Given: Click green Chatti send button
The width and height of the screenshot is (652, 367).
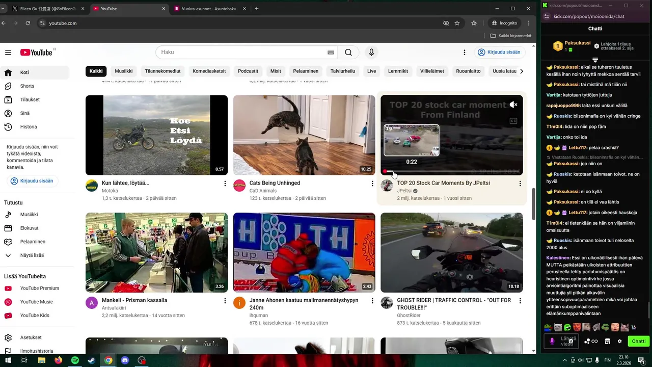Looking at the screenshot, I should click(638, 342).
